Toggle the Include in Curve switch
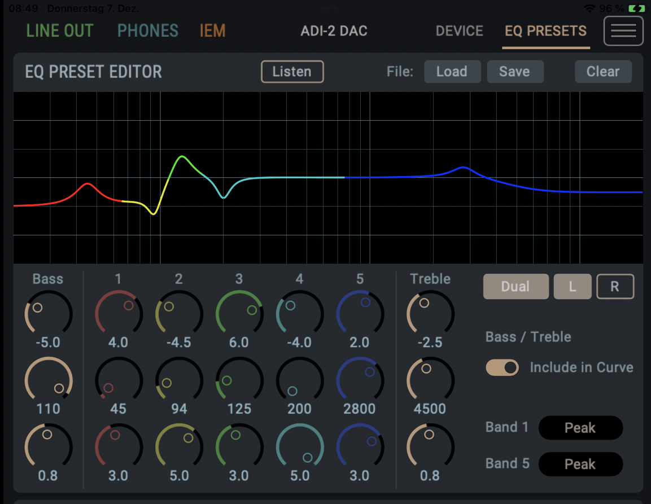651x504 pixels. tap(503, 367)
